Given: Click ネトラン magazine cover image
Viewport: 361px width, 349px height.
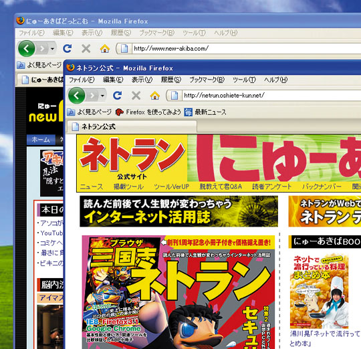Looking at the screenshot, I should pos(178,292).
